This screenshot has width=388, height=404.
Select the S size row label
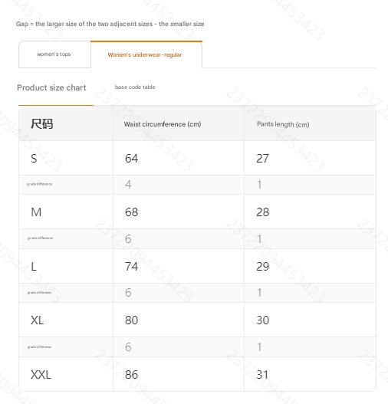coord(34,158)
